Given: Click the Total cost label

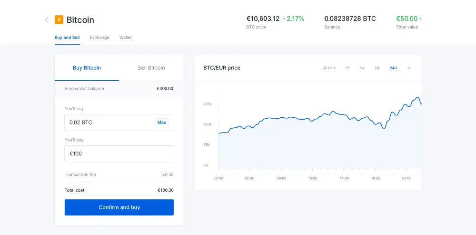Looking at the screenshot, I should (x=74, y=190).
